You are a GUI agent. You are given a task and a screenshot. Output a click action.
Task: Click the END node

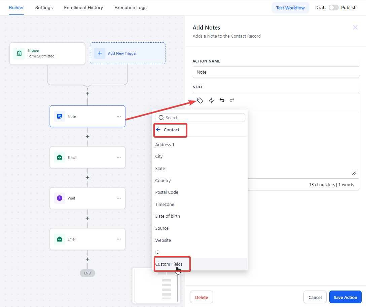pyautogui.click(x=87, y=273)
